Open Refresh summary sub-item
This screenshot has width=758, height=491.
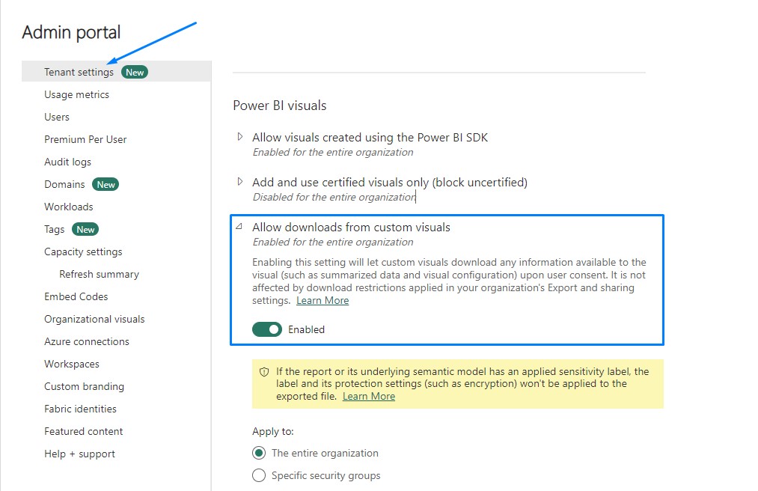(99, 275)
